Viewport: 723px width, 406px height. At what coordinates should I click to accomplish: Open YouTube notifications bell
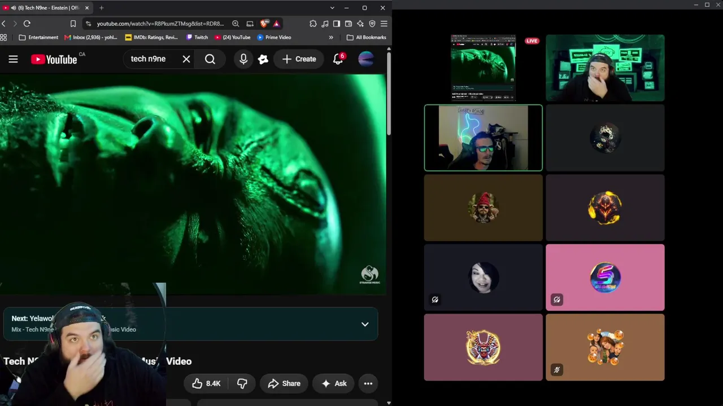338,59
